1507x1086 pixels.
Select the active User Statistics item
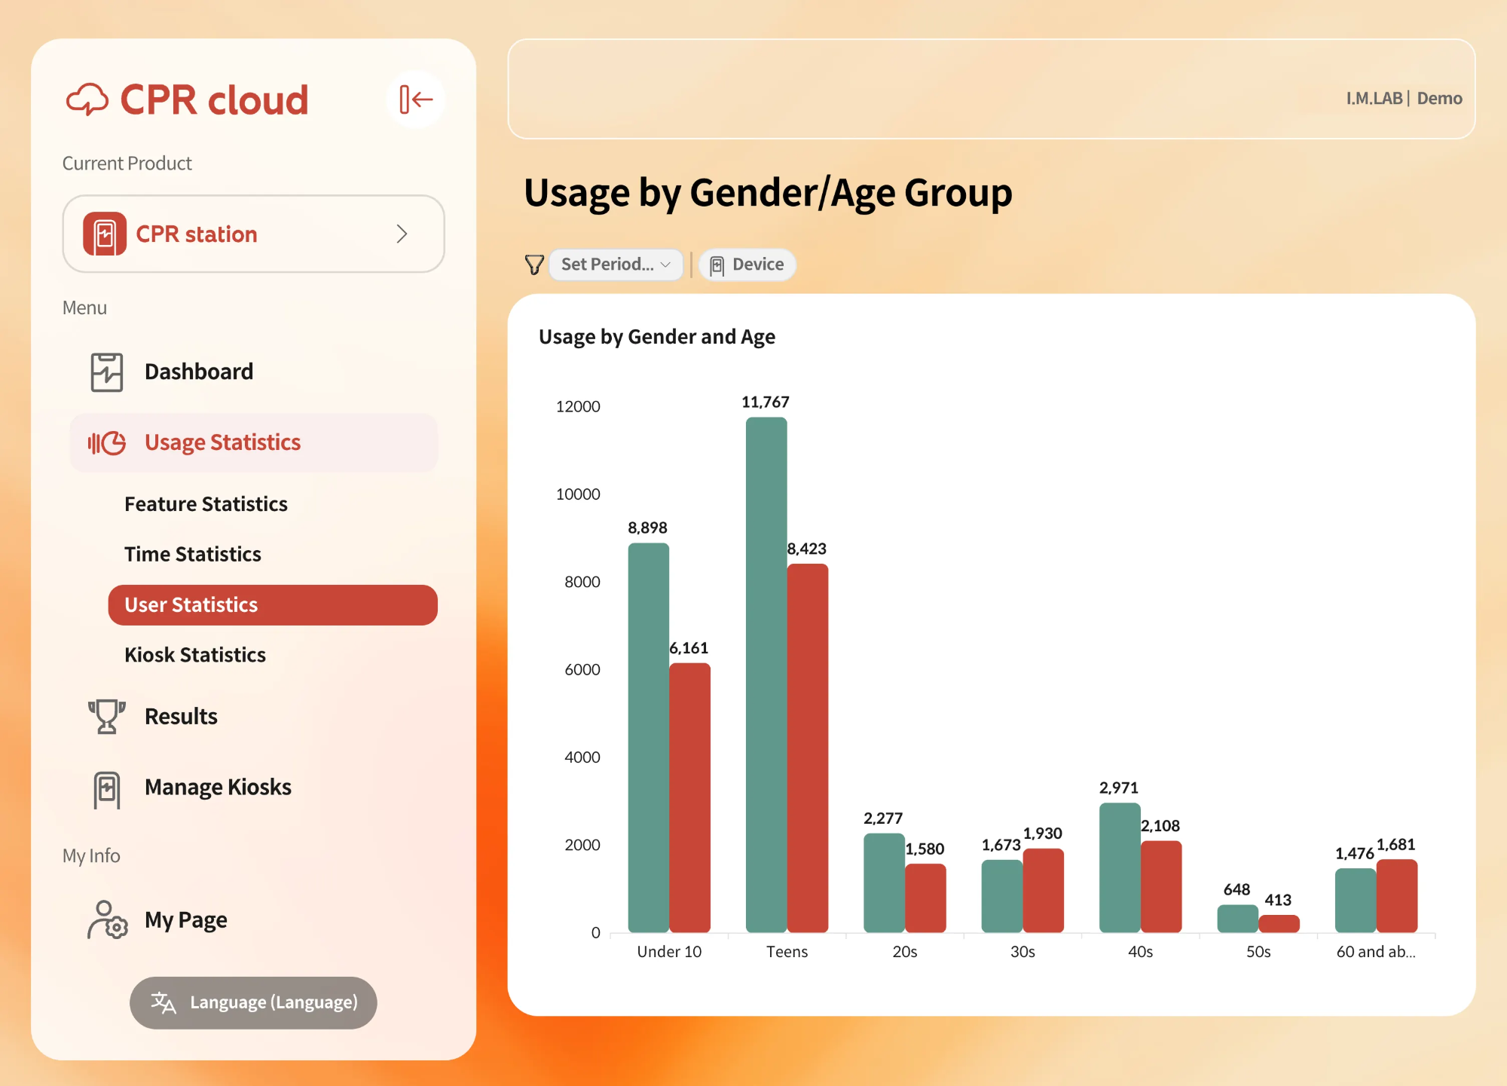pos(273,605)
